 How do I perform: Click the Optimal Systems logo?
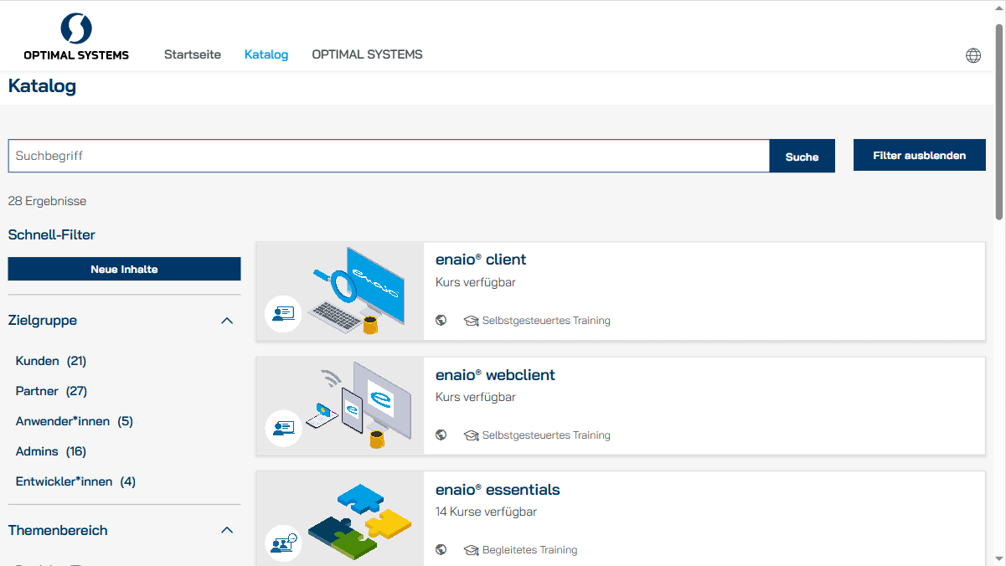coord(76,37)
